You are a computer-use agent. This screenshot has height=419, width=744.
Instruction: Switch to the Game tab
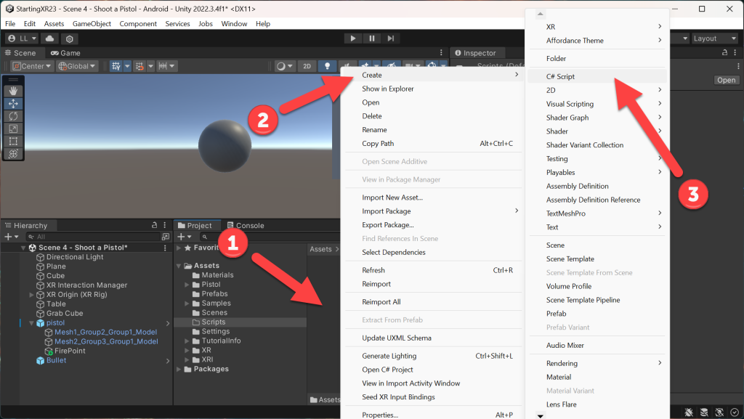point(65,53)
